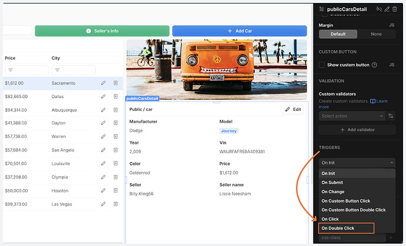The image size is (406, 246).
Task: Delete component using the trash icon
Action: pyautogui.click(x=395, y=9)
